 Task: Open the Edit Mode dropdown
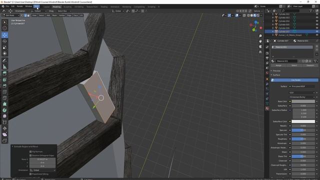pyautogui.click(x=10, y=15)
